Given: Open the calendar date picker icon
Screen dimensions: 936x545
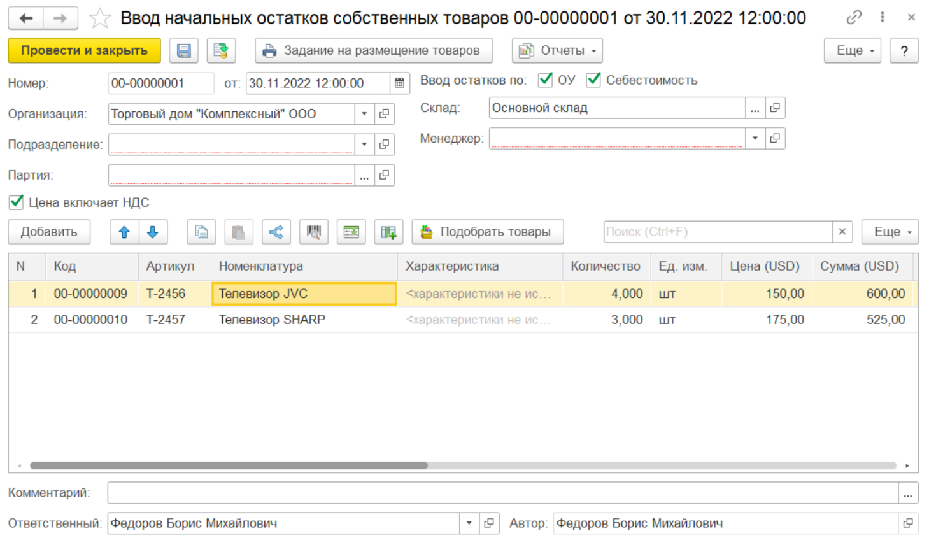Looking at the screenshot, I should click(399, 83).
